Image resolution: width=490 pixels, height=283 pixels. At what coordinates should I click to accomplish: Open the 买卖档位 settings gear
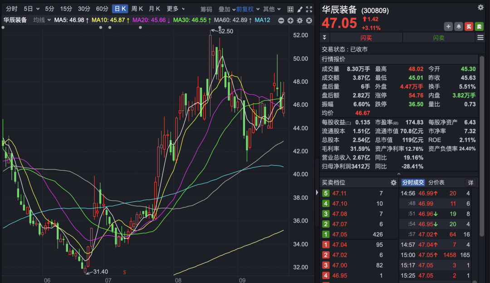pyautogui.click(x=393, y=183)
